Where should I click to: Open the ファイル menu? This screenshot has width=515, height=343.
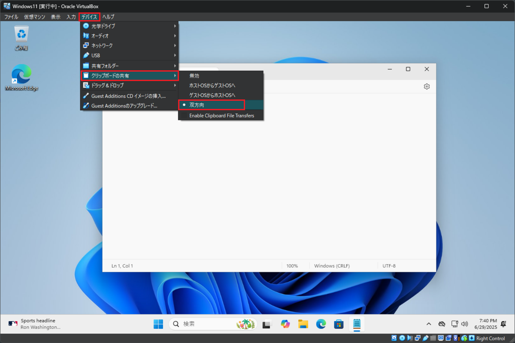[x=11, y=17]
